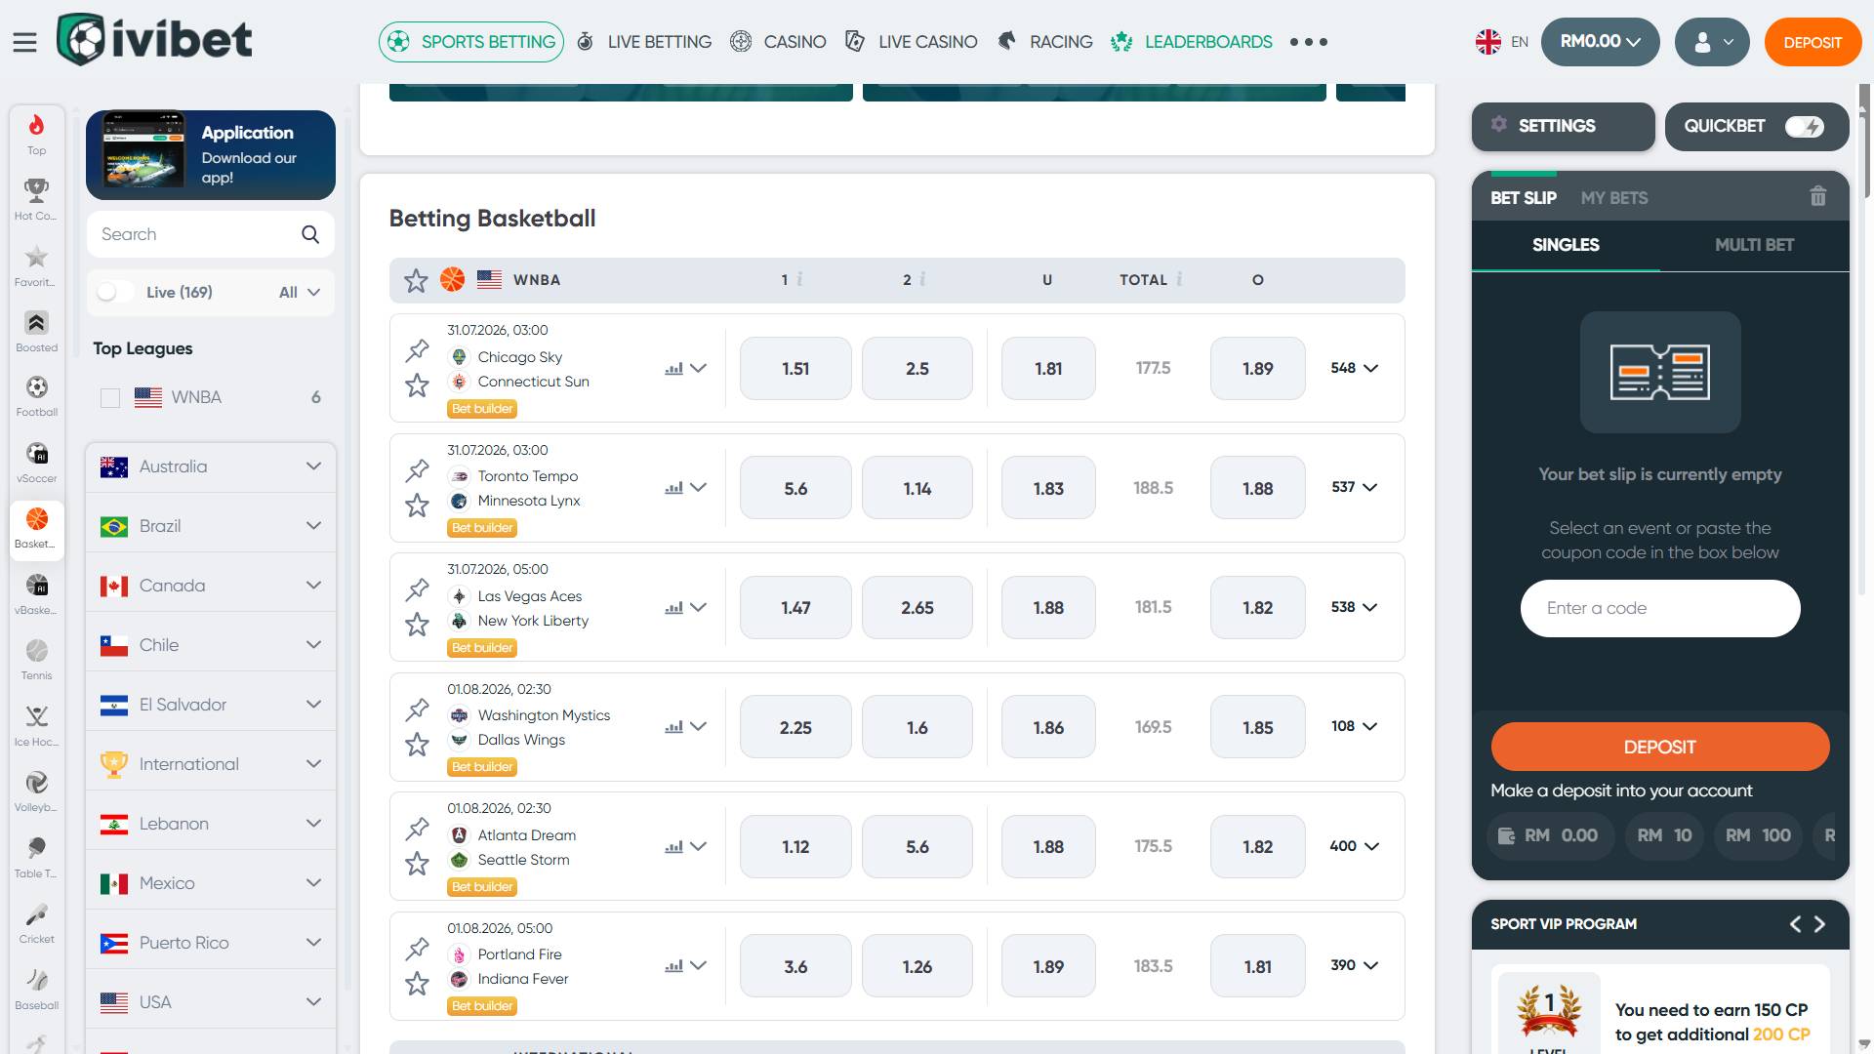Viewport: 1874px width, 1054px height.
Task: Select Tennis in sports sidebar
Action: tap(37, 660)
